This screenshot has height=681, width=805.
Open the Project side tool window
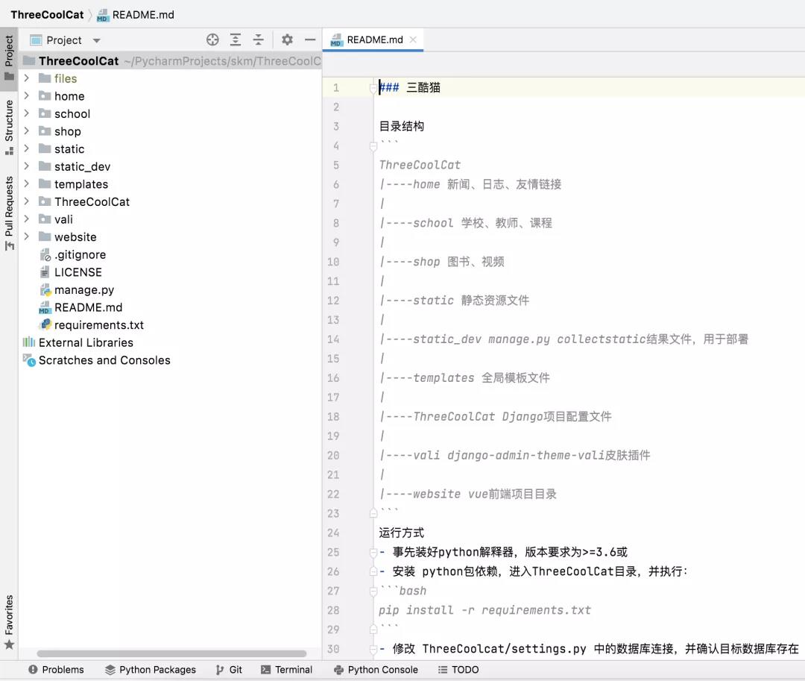pyautogui.click(x=9, y=57)
